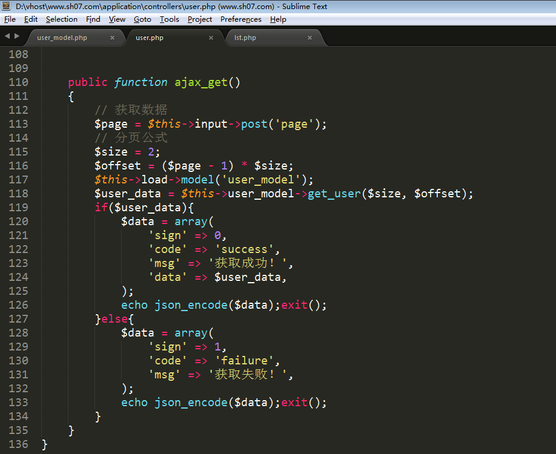Open the Preferences menu
Image resolution: width=556 pixels, height=454 pixels.
point(241,19)
